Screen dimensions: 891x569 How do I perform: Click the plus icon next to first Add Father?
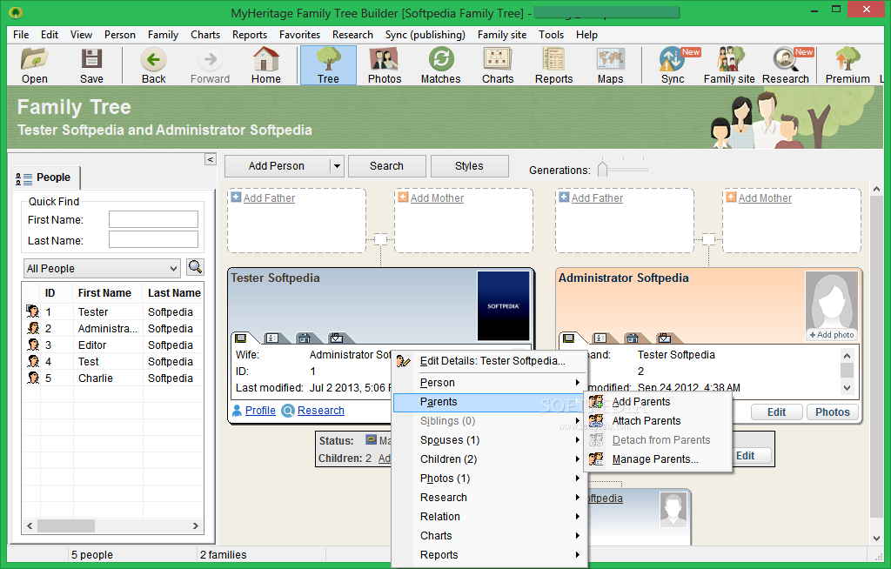pyautogui.click(x=236, y=197)
